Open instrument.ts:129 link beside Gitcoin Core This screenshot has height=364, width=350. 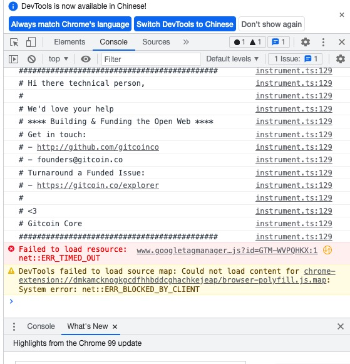(x=294, y=224)
